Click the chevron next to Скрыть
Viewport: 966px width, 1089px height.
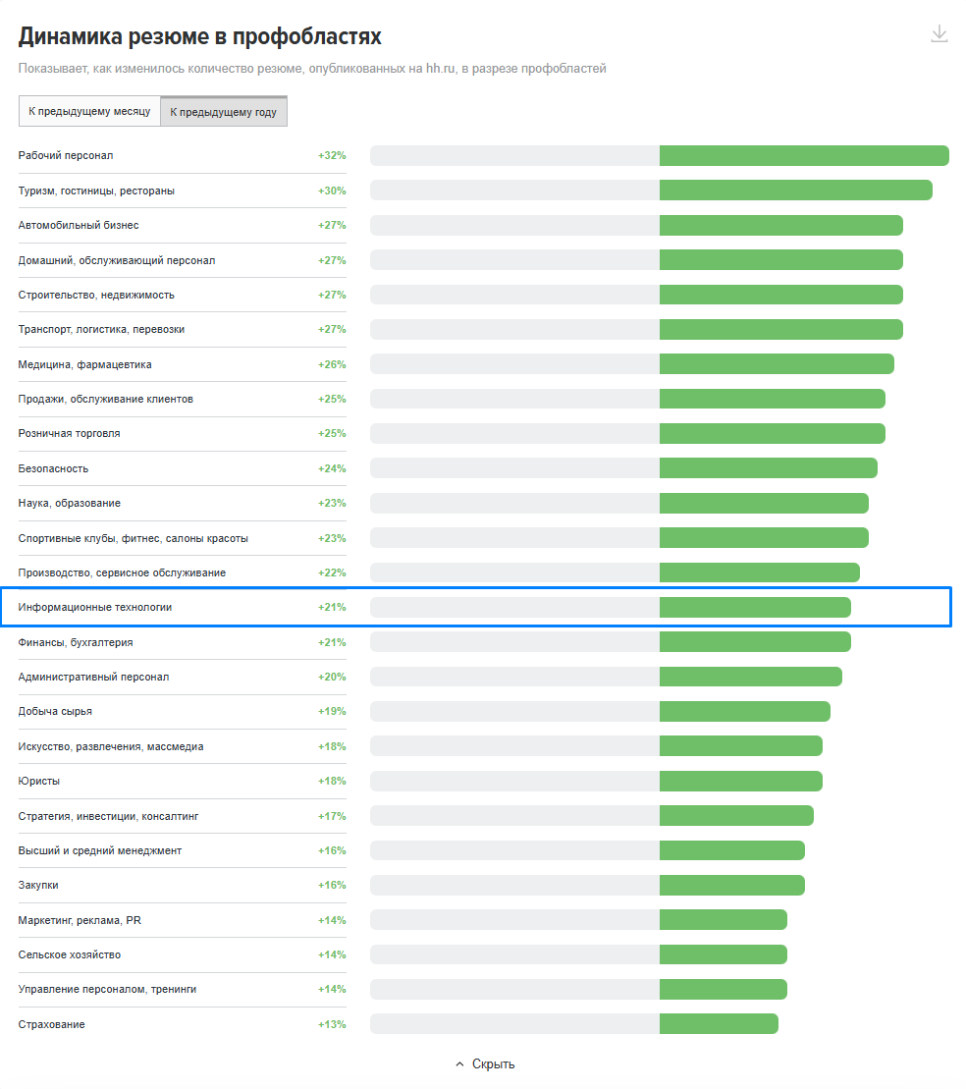click(x=459, y=1064)
